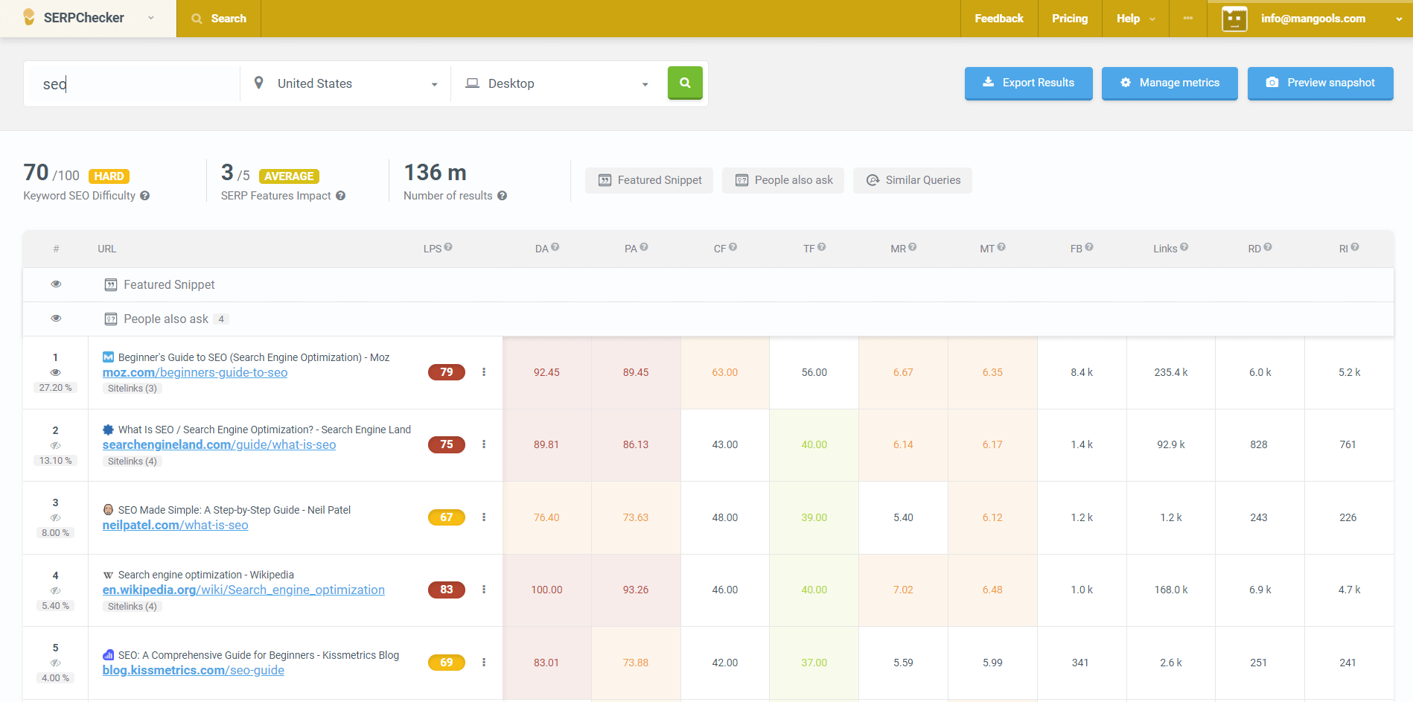Toggle visibility eye for searchengineland result
Viewport: 1413px width, 702px height.
click(56, 445)
